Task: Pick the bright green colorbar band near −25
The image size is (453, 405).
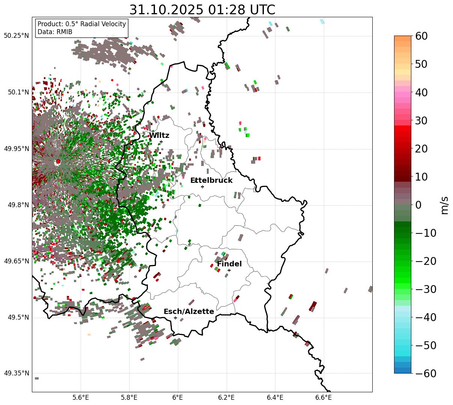Action: pyautogui.click(x=403, y=275)
